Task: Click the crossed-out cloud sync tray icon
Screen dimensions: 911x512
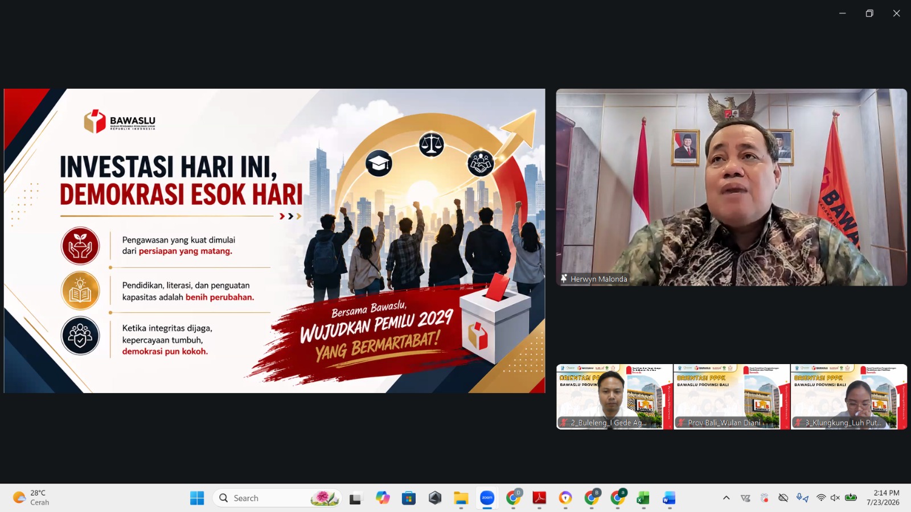Action: coord(783,498)
